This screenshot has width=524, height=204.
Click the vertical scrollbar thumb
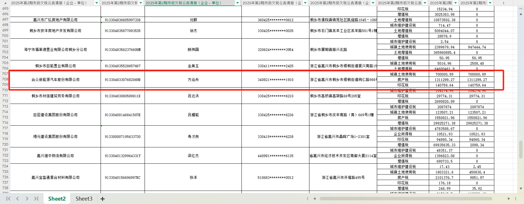click(x=521, y=150)
